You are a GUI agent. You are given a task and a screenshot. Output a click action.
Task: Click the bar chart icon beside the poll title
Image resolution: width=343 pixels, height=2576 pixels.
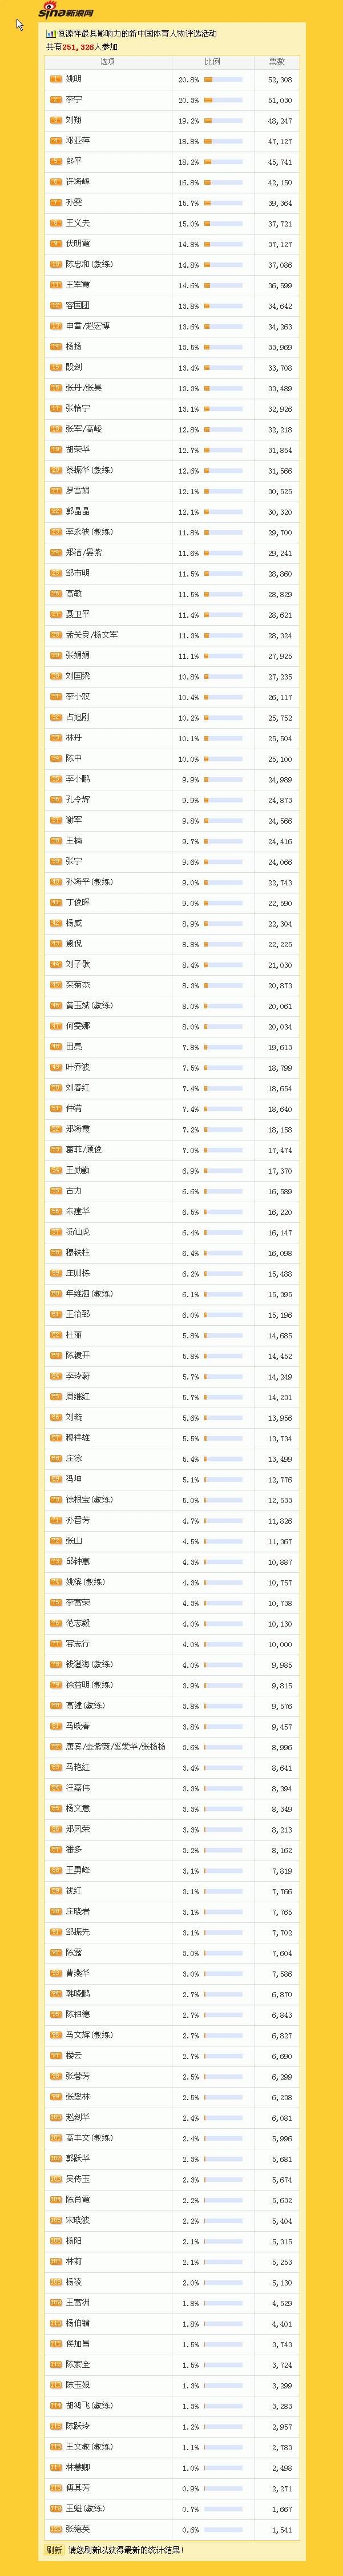click(x=50, y=34)
